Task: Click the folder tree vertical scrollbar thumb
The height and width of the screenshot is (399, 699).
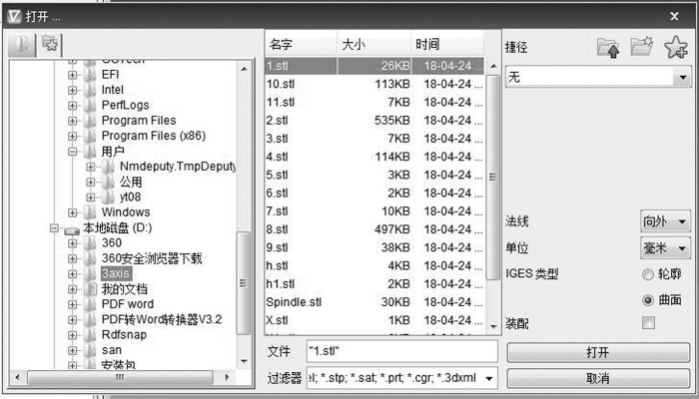Action: click(244, 282)
